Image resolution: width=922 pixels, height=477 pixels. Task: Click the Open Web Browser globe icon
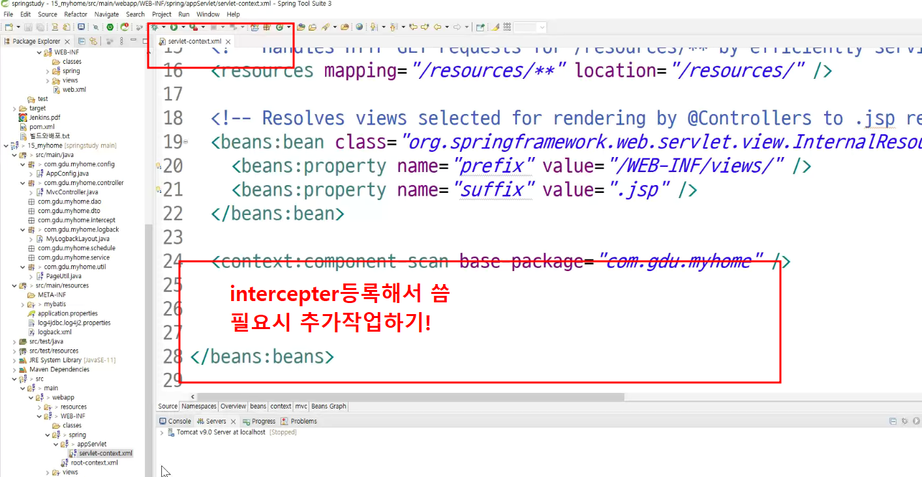click(x=360, y=27)
